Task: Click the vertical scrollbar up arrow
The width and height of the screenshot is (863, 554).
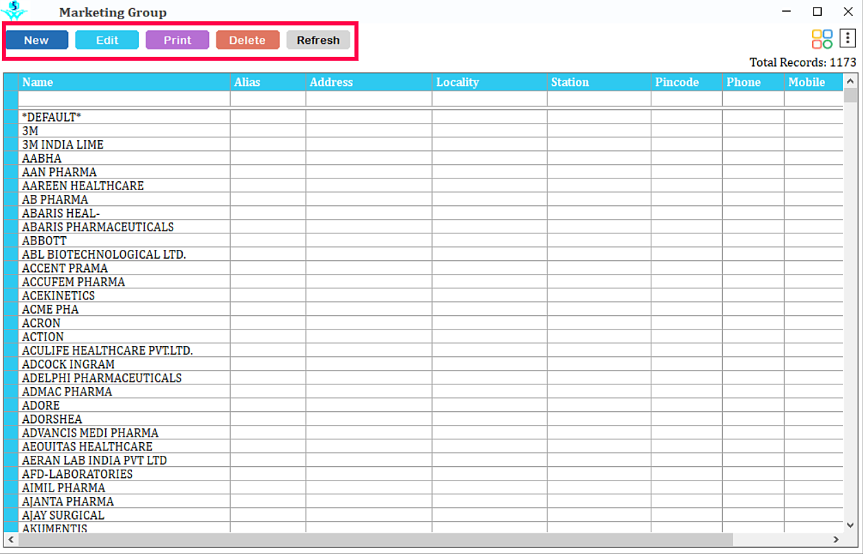Action: [850, 80]
